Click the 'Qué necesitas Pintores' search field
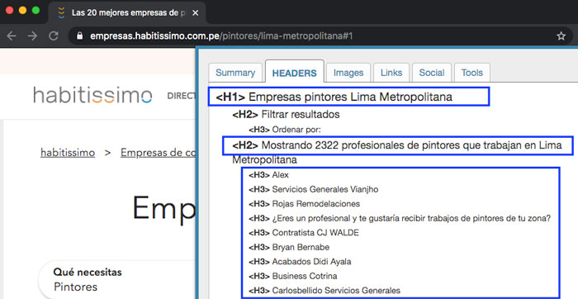The height and width of the screenshot is (299, 578). click(x=118, y=279)
